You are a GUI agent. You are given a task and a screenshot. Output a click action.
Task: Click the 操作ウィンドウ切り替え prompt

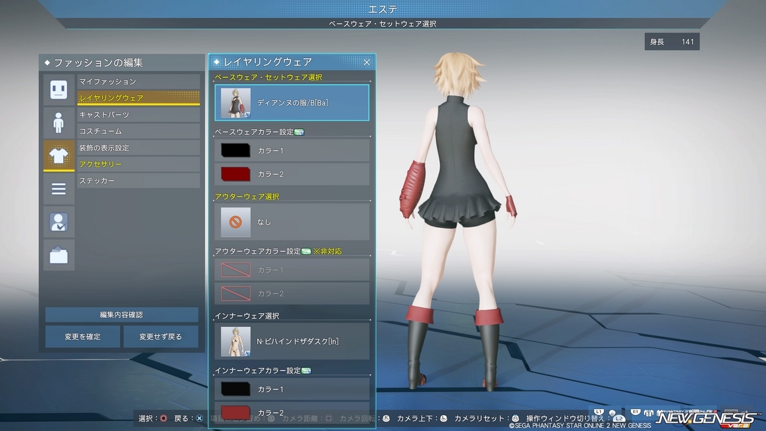click(575, 419)
